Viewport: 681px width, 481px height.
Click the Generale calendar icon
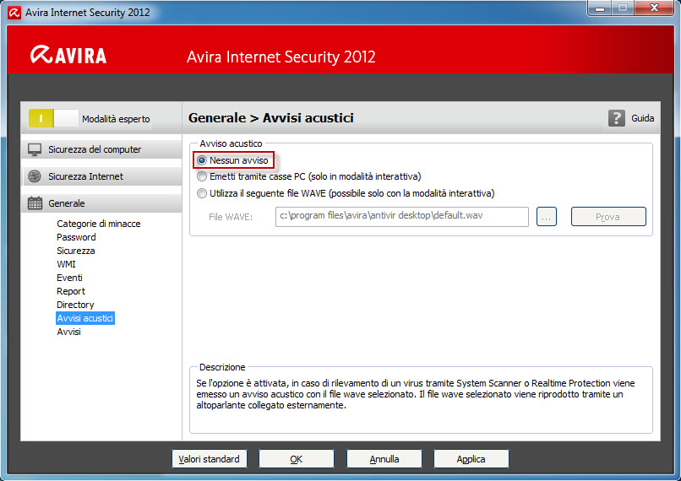(35, 203)
